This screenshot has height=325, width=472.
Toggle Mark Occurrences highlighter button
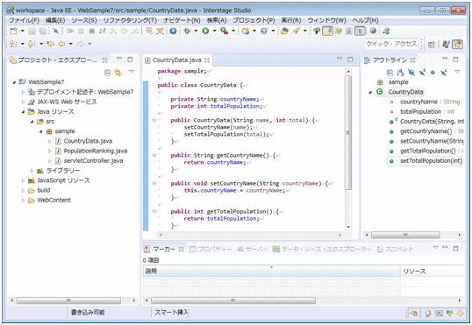328,31
